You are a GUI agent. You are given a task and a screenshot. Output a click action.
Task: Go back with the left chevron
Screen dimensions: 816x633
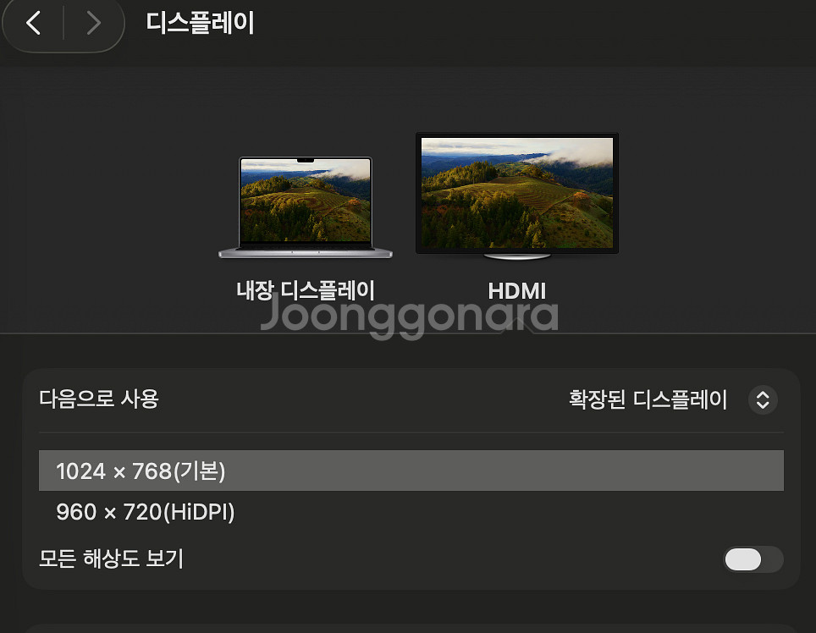click(x=34, y=23)
